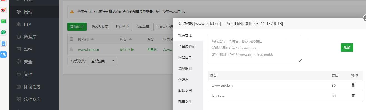Click the calendar icon beside 计划任务
The width and height of the screenshot is (366, 110).
tap(19, 87)
